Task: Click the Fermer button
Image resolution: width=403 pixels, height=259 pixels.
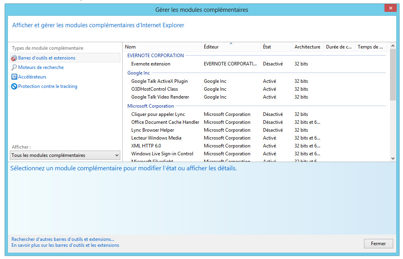Action: click(378, 244)
